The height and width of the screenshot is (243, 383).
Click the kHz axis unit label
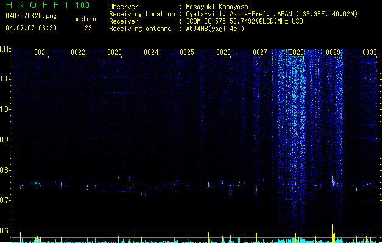[x=5, y=49]
